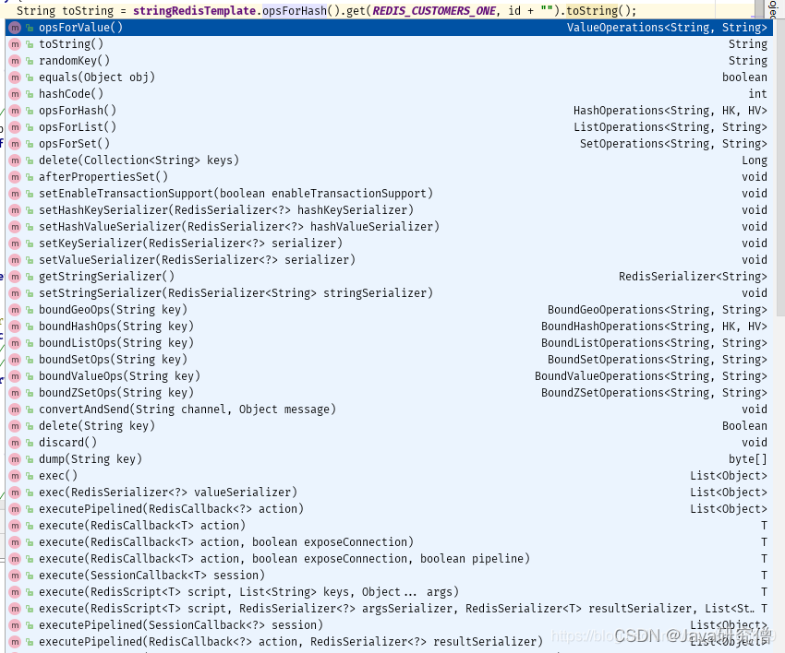
Task: Pick boundSetOps(String key) completion
Action: tap(389, 359)
